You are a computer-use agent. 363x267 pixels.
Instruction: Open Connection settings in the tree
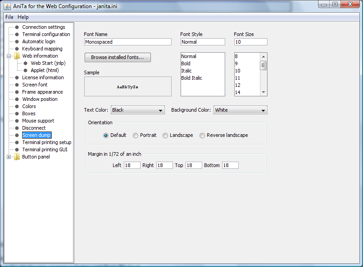(x=44, y=27)
